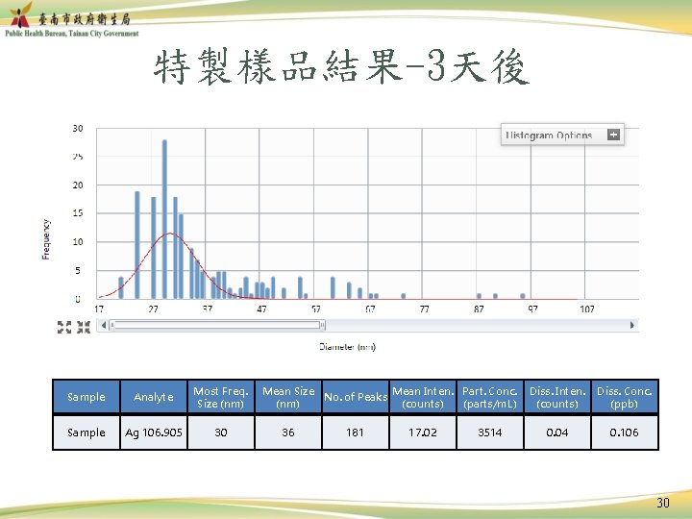Click the mean size value 36
The height and width of the screenshot is (519, 692).
(x=288, y=432)
